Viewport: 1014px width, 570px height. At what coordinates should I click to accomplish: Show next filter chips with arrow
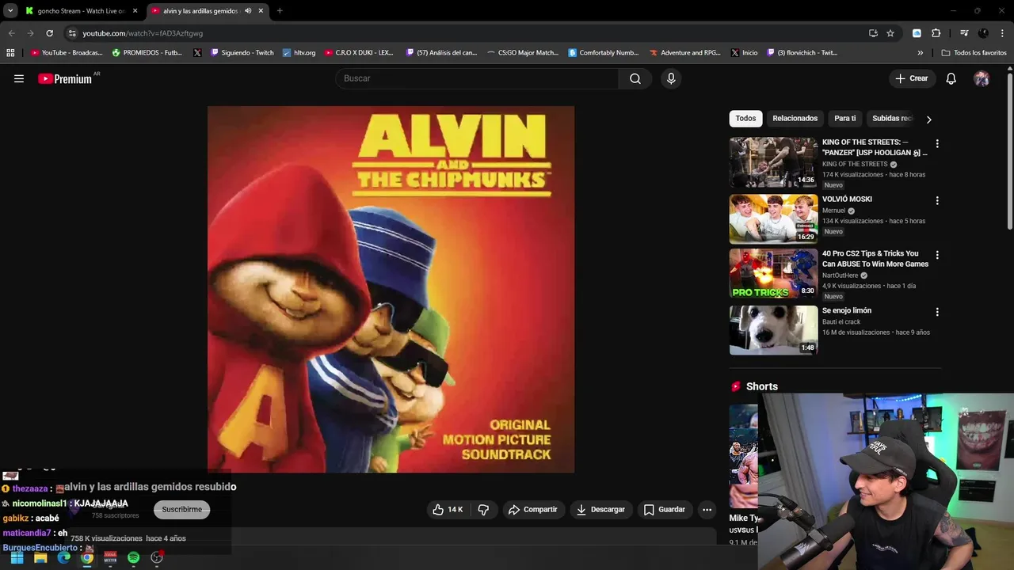click(928, 120)
